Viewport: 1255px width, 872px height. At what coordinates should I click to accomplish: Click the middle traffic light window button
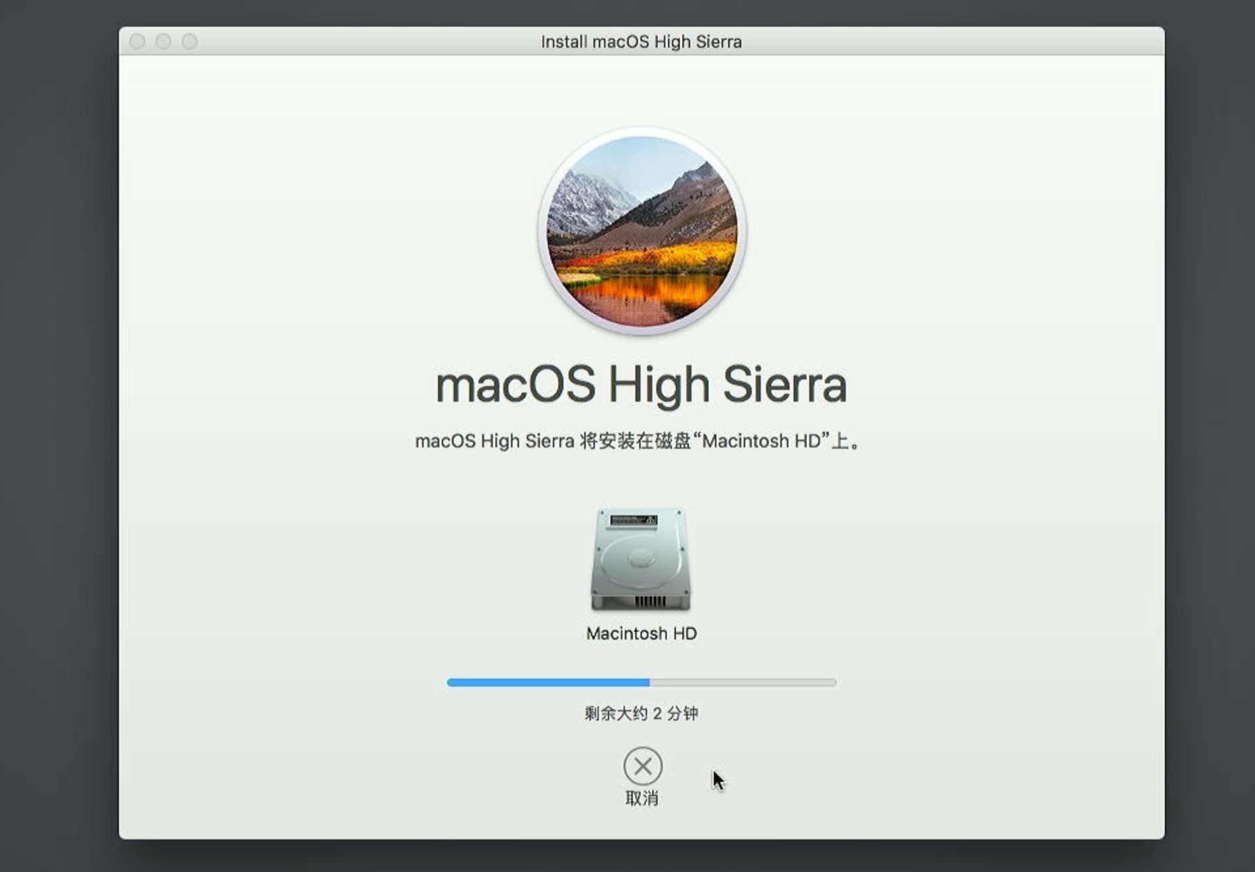(164, 40)
